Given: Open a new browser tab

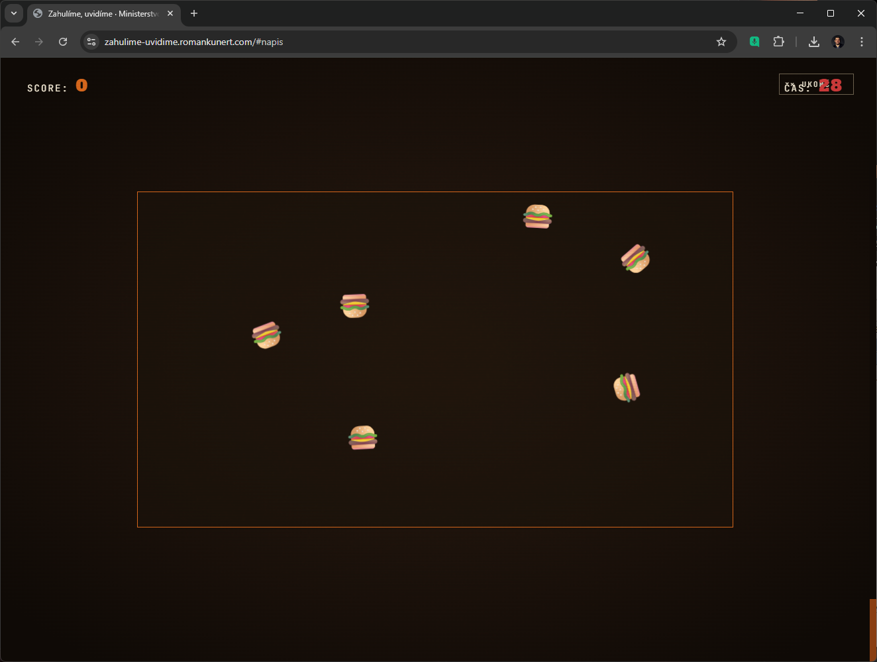Looking at the screenshot, I should pyautogui.click(x=194, y=13).
